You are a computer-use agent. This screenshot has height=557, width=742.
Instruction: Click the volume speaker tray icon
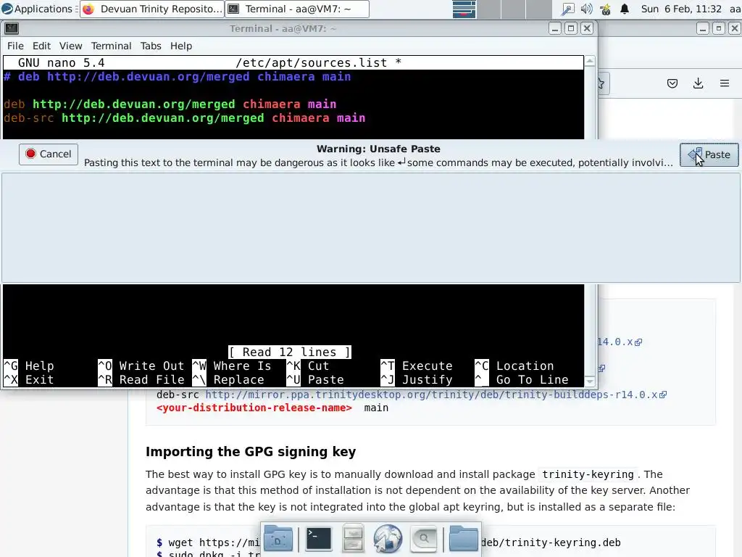tap(586, 9)
